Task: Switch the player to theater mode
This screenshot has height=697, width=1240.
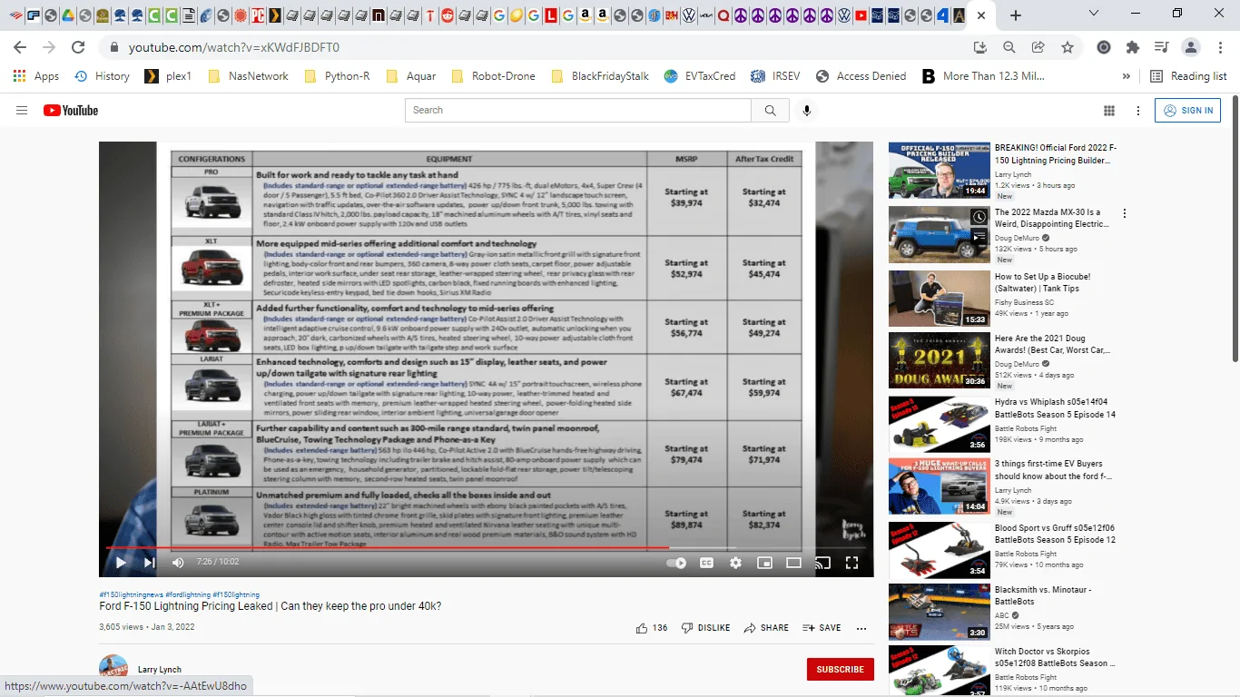Action: pos(793,563)
